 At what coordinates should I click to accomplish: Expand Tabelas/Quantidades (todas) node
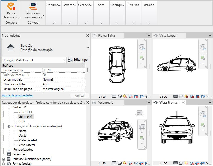tap(4, 159)
